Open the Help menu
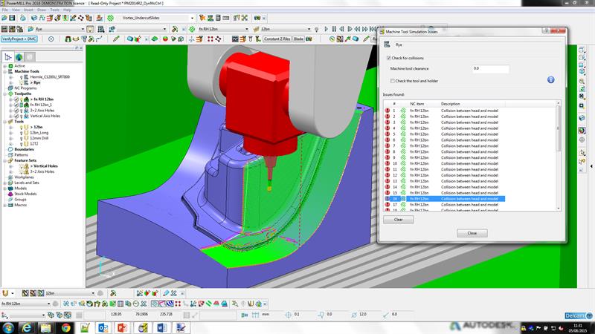595x334 pixels. click(x=67, y=10)
